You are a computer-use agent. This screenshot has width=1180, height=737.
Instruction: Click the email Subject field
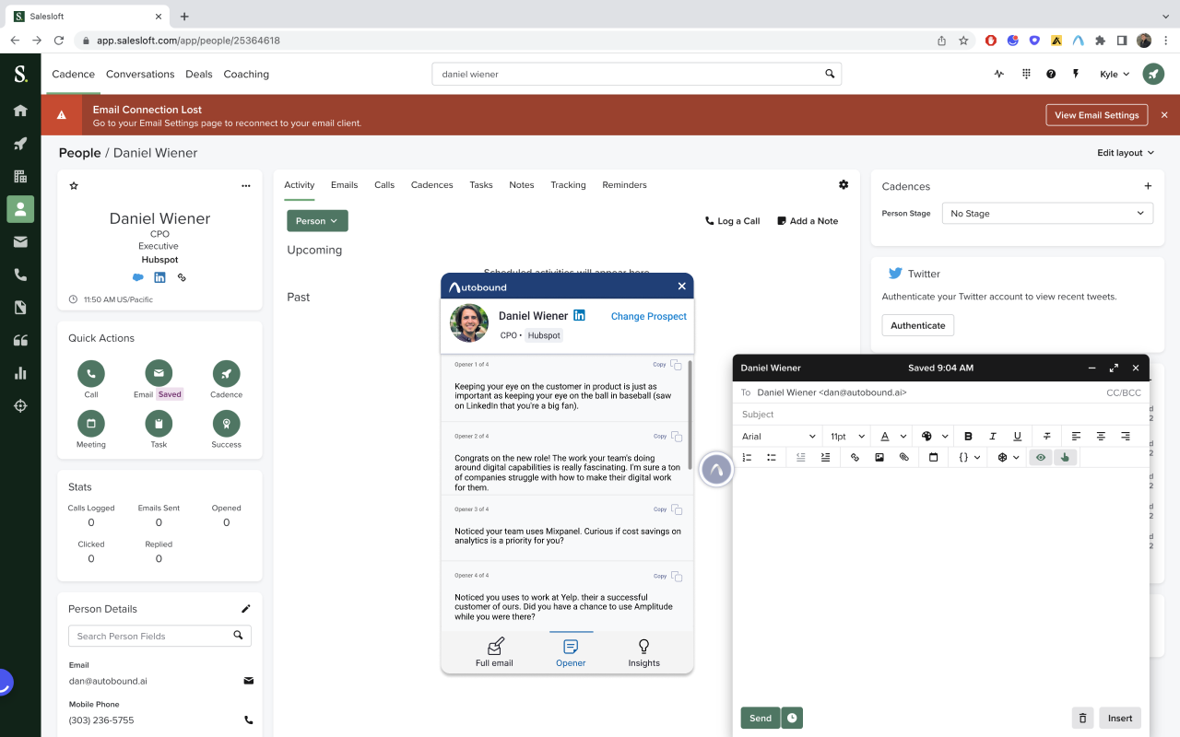[941, 415]
